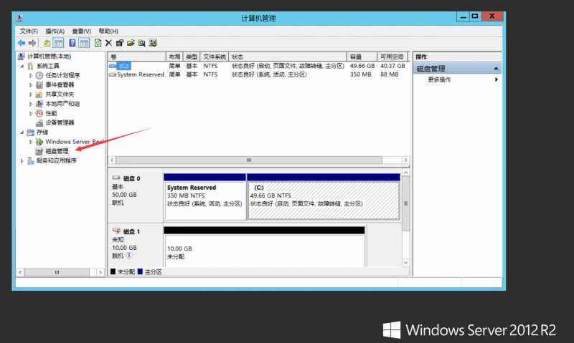Expand the 共享文件夹 node
This screenshot has width=574, height=343.
click(x=31, y=95)
